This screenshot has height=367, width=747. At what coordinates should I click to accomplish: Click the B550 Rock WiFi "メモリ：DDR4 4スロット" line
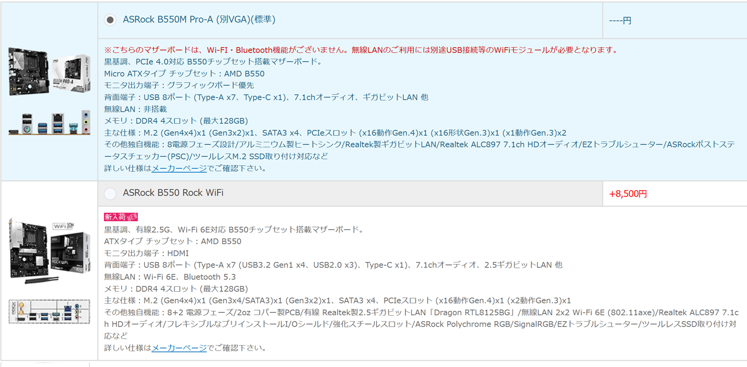coord(176,289)
